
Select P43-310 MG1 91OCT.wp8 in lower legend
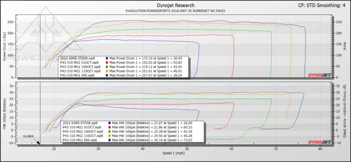click(81, 127)
